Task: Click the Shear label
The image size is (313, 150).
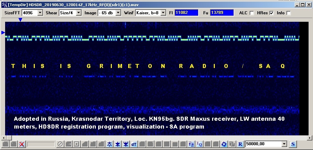Action: click(x=51, y=13)
